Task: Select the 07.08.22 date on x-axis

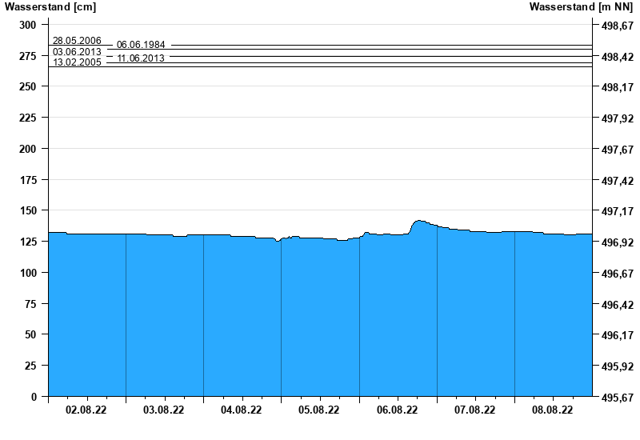Action: (x=474, y=410)
